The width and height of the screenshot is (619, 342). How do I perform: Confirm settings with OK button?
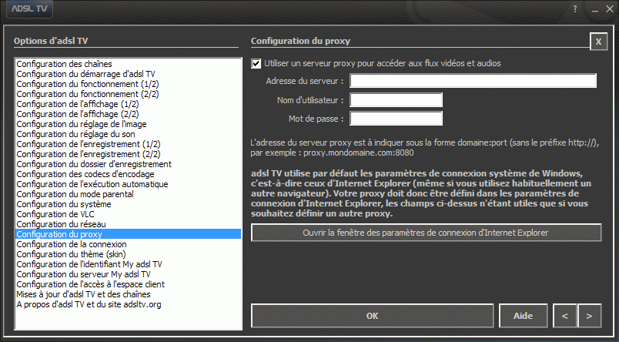point(373,316)
